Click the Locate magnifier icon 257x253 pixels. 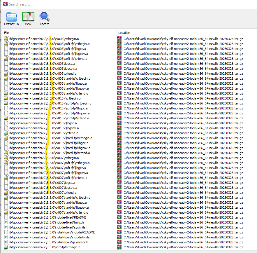point(45,16)
